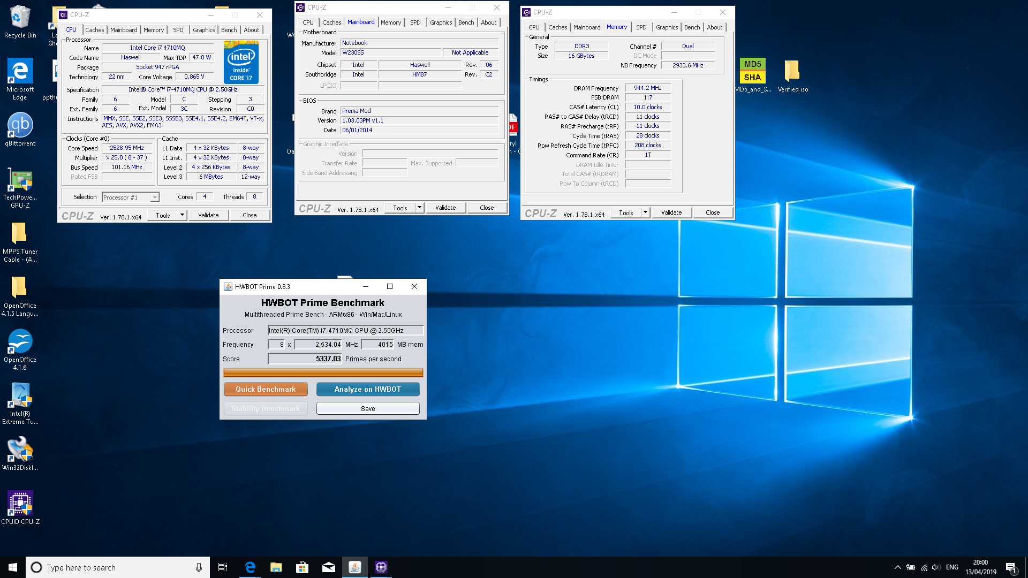Click the Windows Start button
This screenshot has width=1028, height=578.
coord(13,567)
